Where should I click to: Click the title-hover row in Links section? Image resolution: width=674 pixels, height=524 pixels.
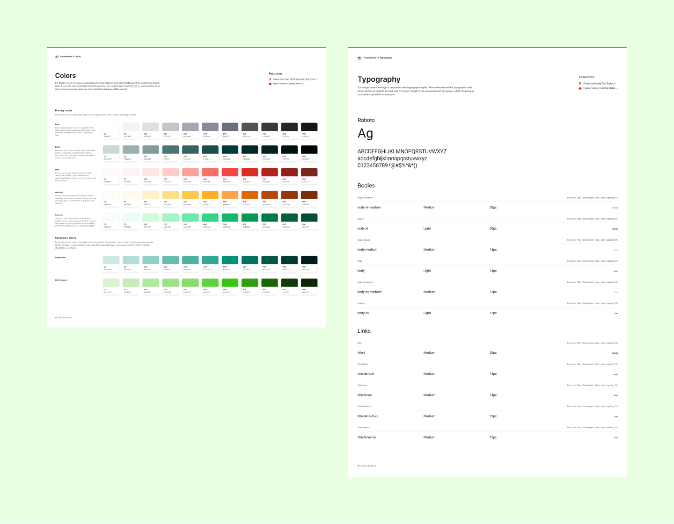pos(487,395)
